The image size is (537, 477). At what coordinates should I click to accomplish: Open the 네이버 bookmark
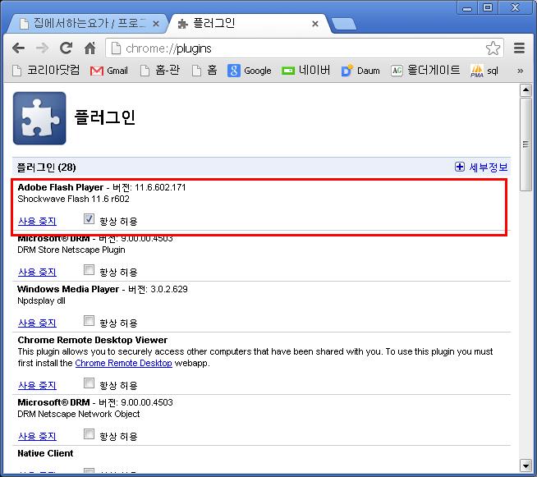tap(305, 71)
